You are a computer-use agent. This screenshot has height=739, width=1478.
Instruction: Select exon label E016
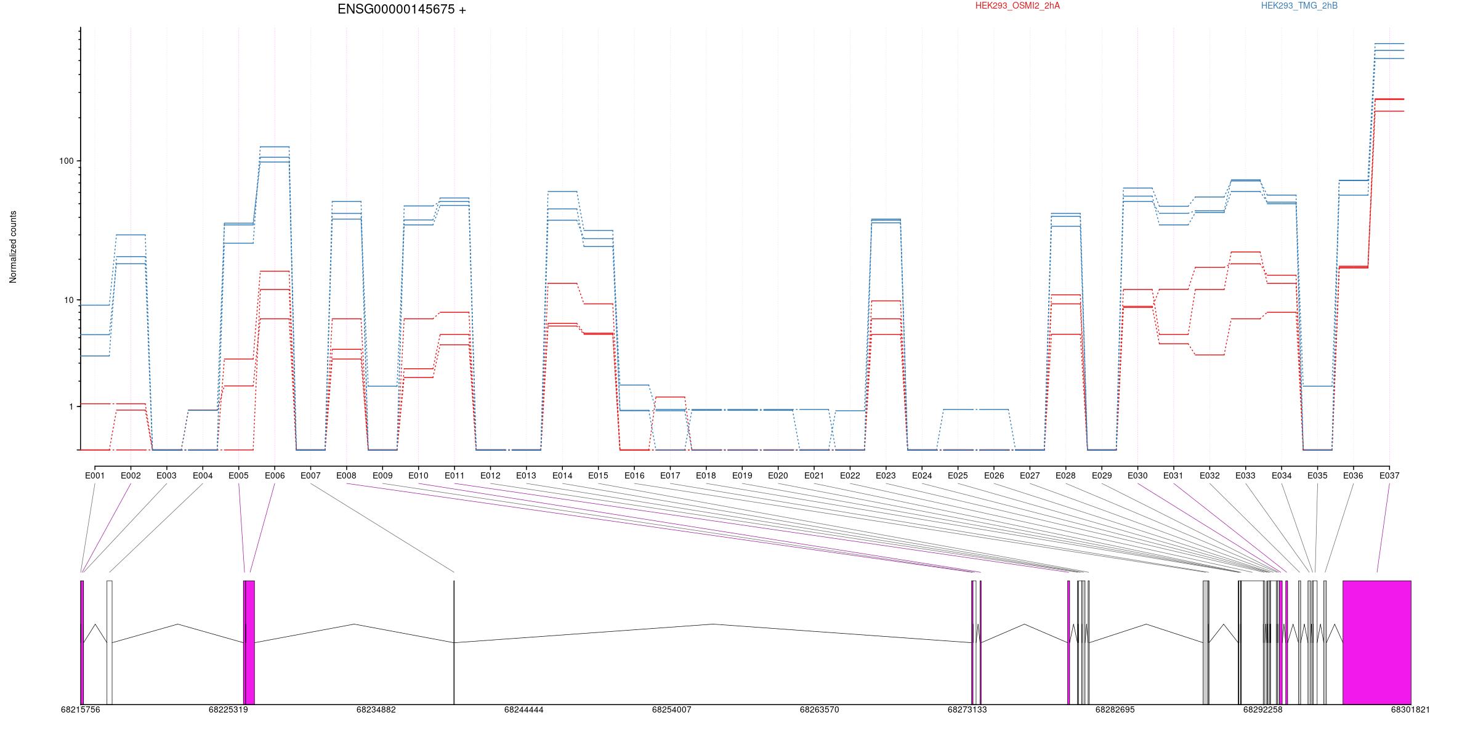(634, 475)
